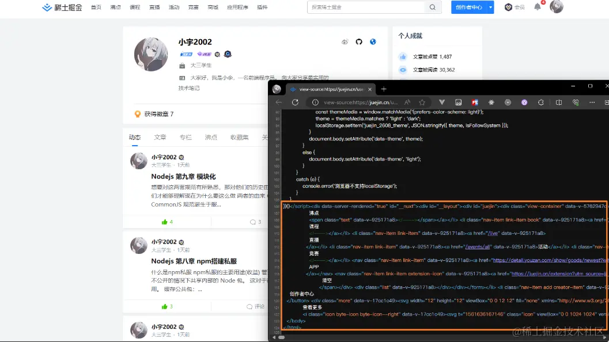609x342 pixels.
Task: Click the purple circle extension icon
Action: 524,102
